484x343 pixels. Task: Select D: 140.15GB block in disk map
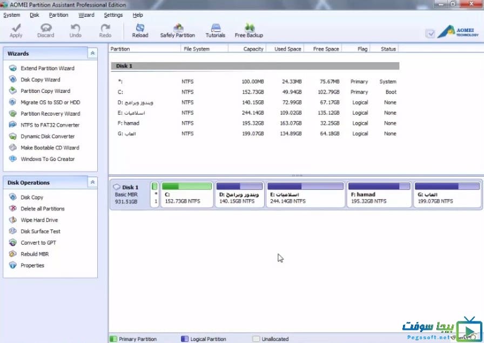(x=239, y=194)
